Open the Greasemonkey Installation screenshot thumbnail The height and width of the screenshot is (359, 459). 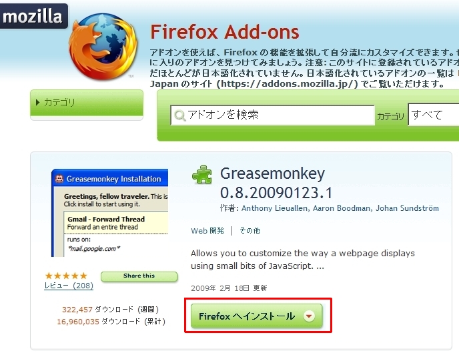(x=110, y=213)
